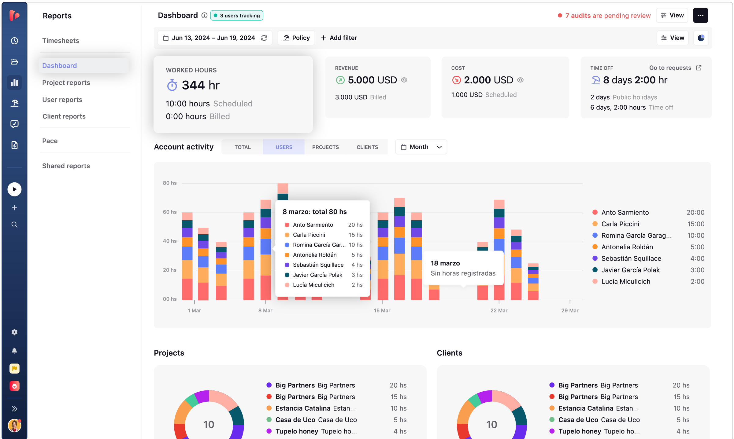Open Shared reports in the menu
The width and height of the screenshot is (734, 439).
click(x=66, y=166)
